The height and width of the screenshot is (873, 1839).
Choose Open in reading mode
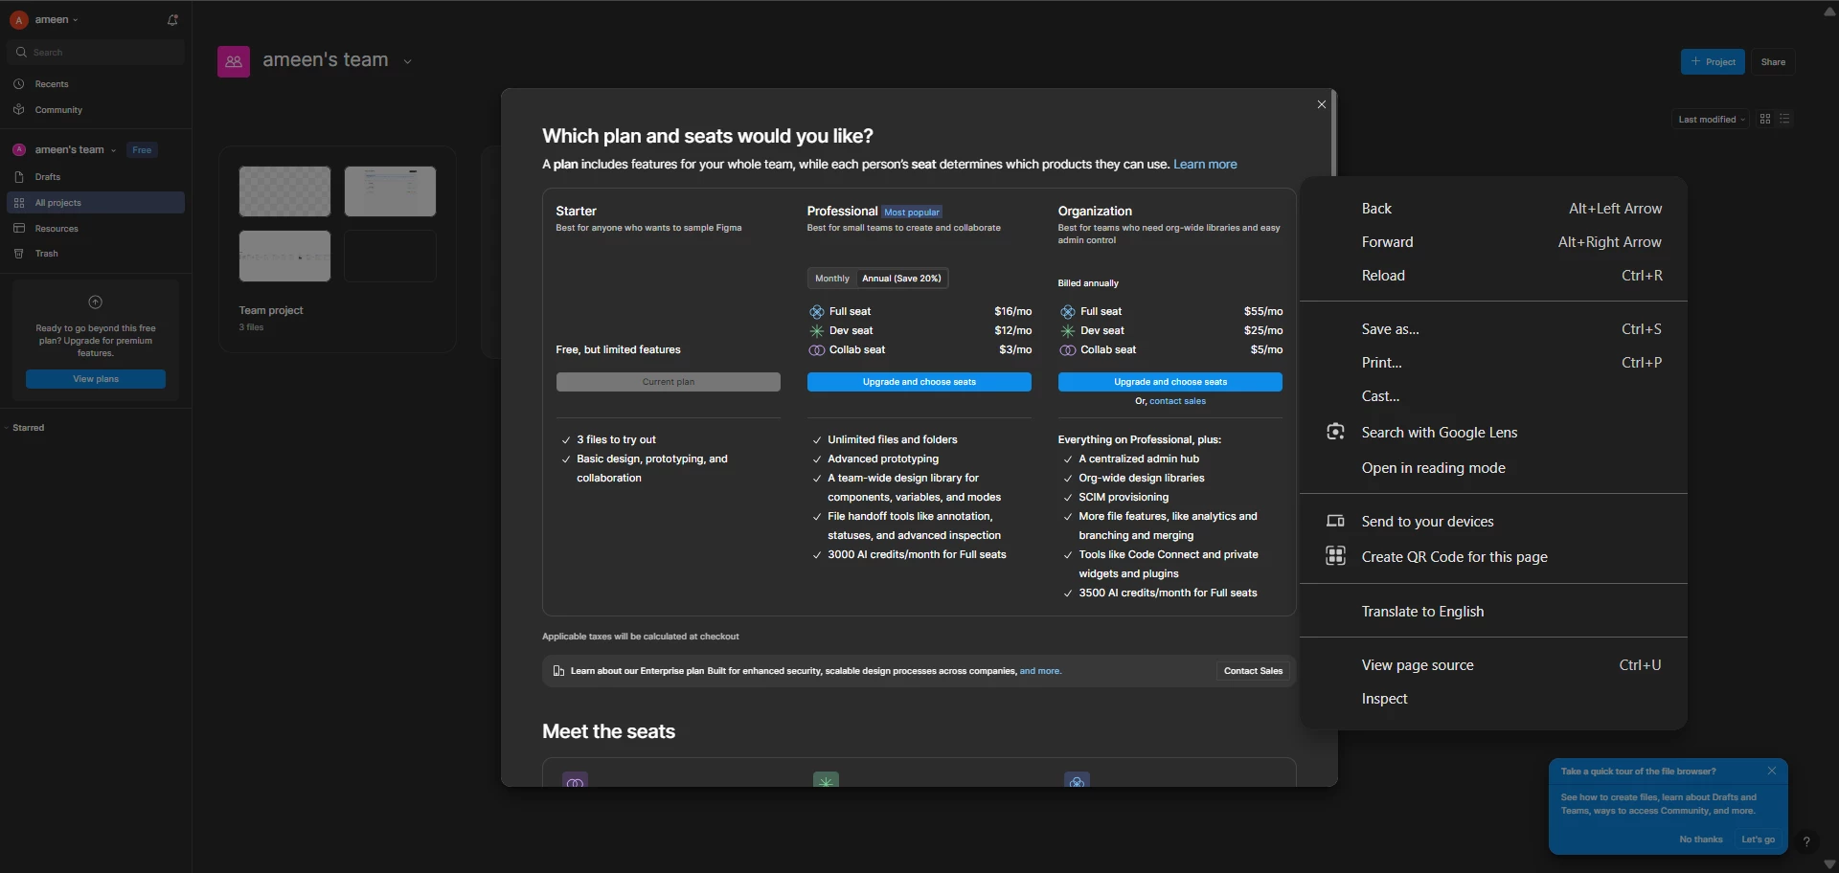click(x=1493, y=468)
